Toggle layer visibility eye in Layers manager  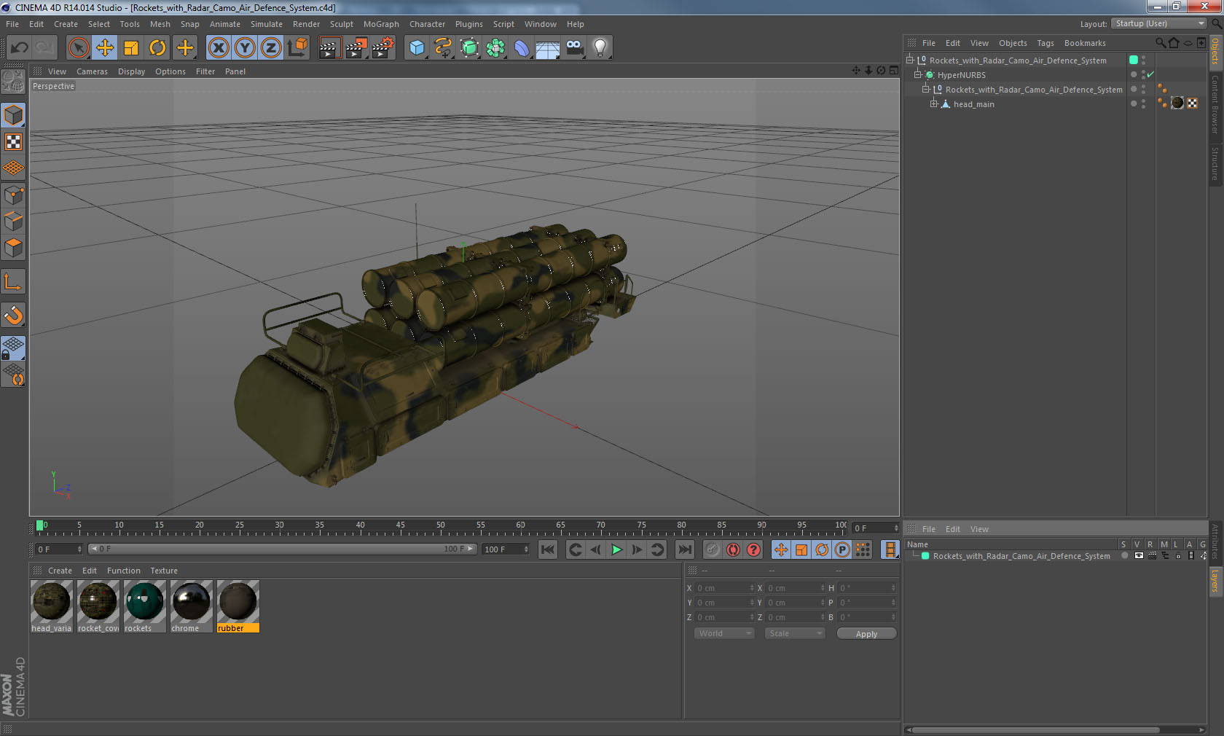pyautogui.click(x=1139, y=556)
